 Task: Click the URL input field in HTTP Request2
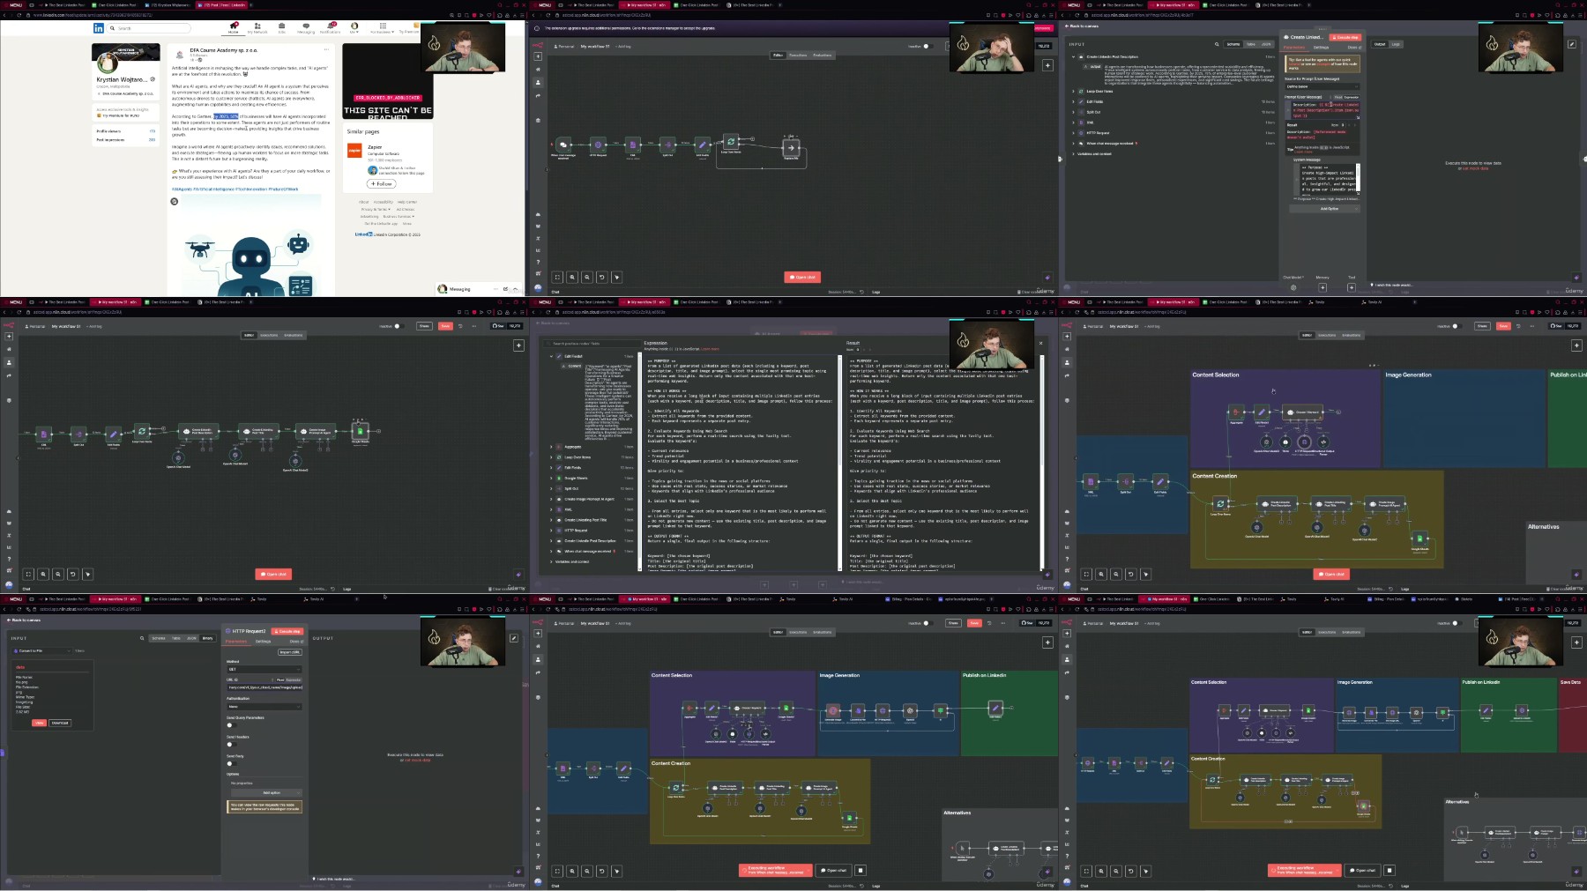pos(265,687)
